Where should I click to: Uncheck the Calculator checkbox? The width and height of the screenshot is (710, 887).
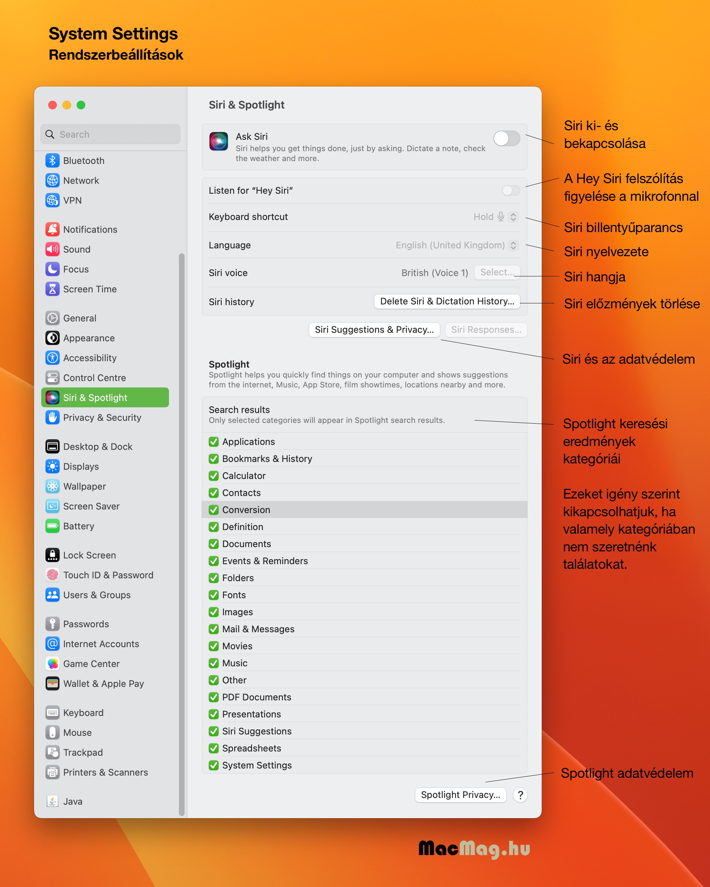(214, 475)
